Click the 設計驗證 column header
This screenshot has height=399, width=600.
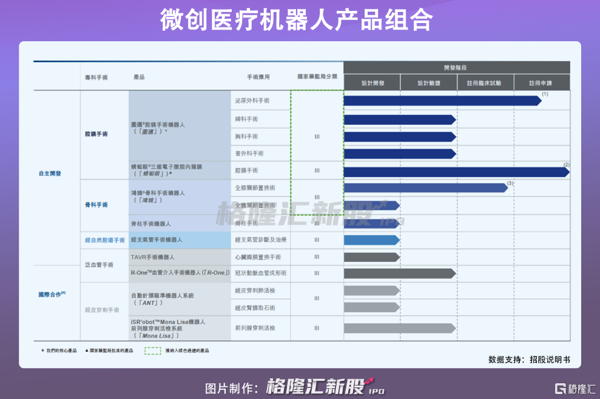pyautogui.click(x=429, y=82)
